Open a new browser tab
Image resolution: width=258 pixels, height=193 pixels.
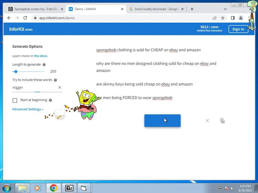(x=192, y=9)
